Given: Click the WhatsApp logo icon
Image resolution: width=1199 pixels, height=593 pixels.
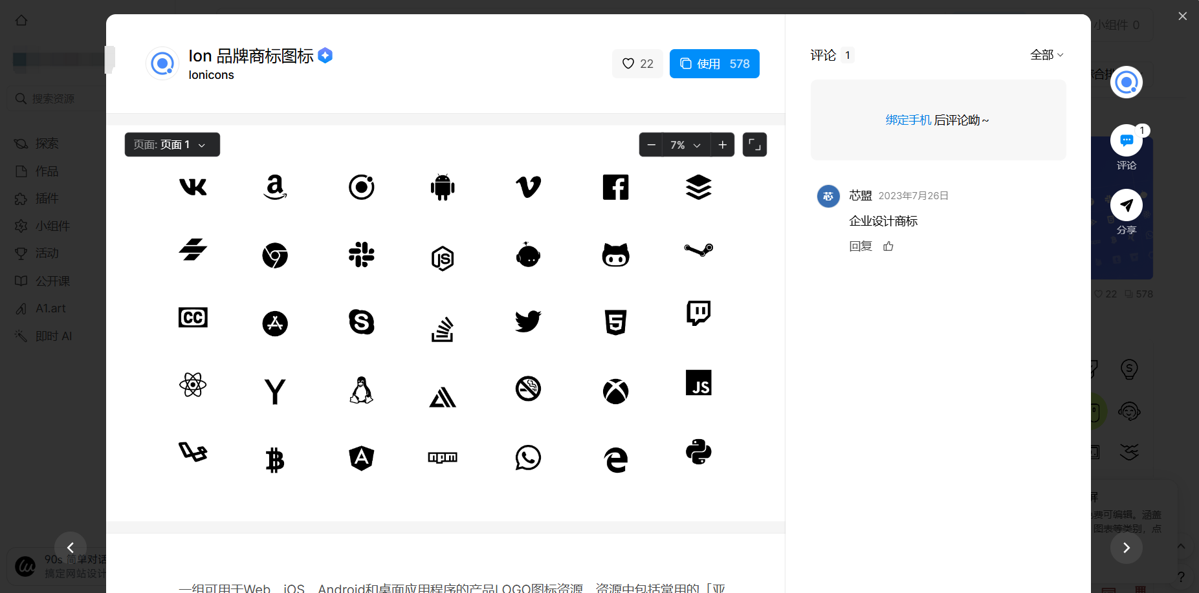Looking at the screenshot, I should click(x=528, y=458).
